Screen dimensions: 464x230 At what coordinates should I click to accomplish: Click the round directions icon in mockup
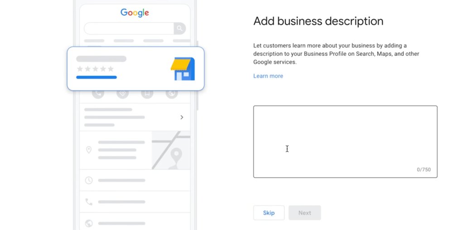tap(122, 93)
